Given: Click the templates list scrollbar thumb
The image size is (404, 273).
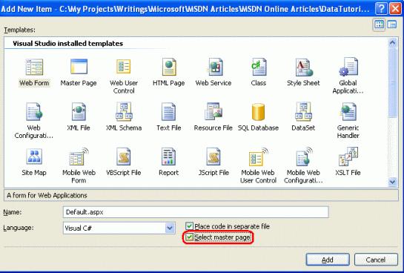Looking at the screenshot, I should (x=392, y=82).
